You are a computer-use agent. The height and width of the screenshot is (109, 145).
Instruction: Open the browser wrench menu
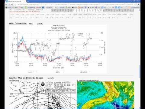pyautogui.click(x=139, y=5)
